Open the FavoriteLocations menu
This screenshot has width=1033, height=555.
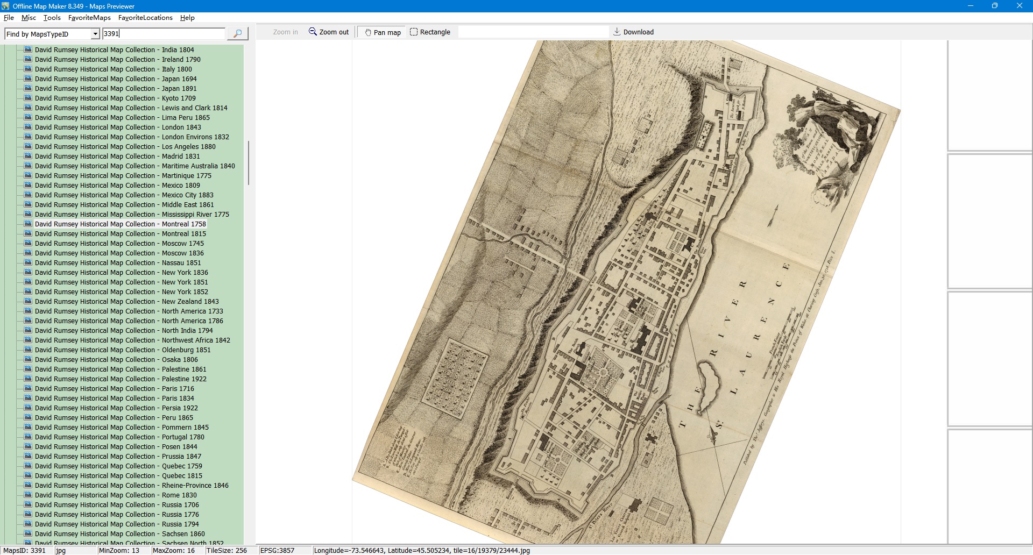point(145,18)
